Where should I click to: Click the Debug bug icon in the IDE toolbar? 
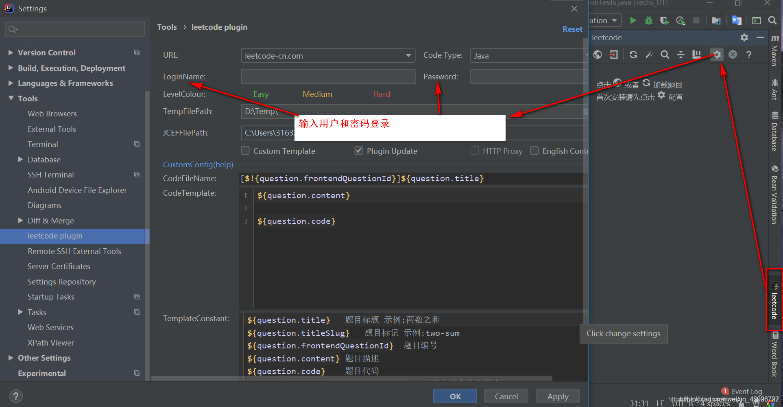649,20
